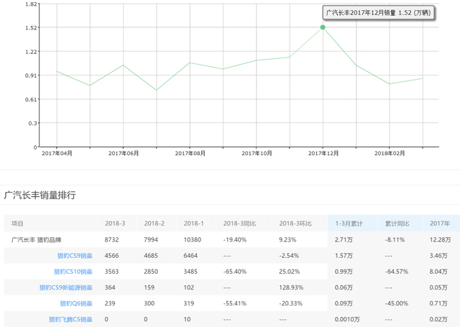
Task: Click the chart tooltip showing 1.52 万辆
Action: 378,13
